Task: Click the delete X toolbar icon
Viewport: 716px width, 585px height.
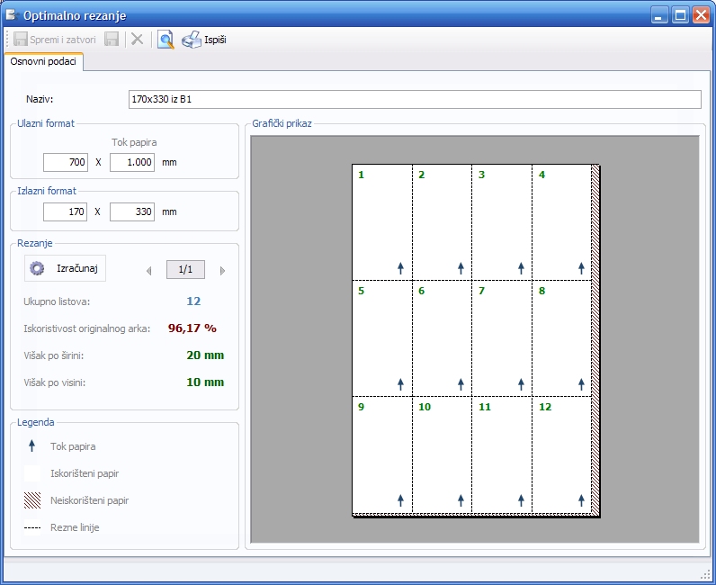Action: pos(137,40)
